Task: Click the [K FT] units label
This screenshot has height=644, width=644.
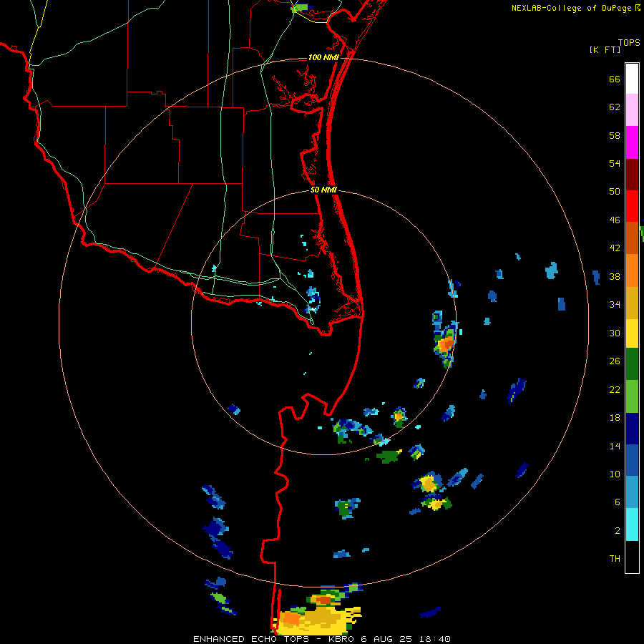Action: [605, 50]
